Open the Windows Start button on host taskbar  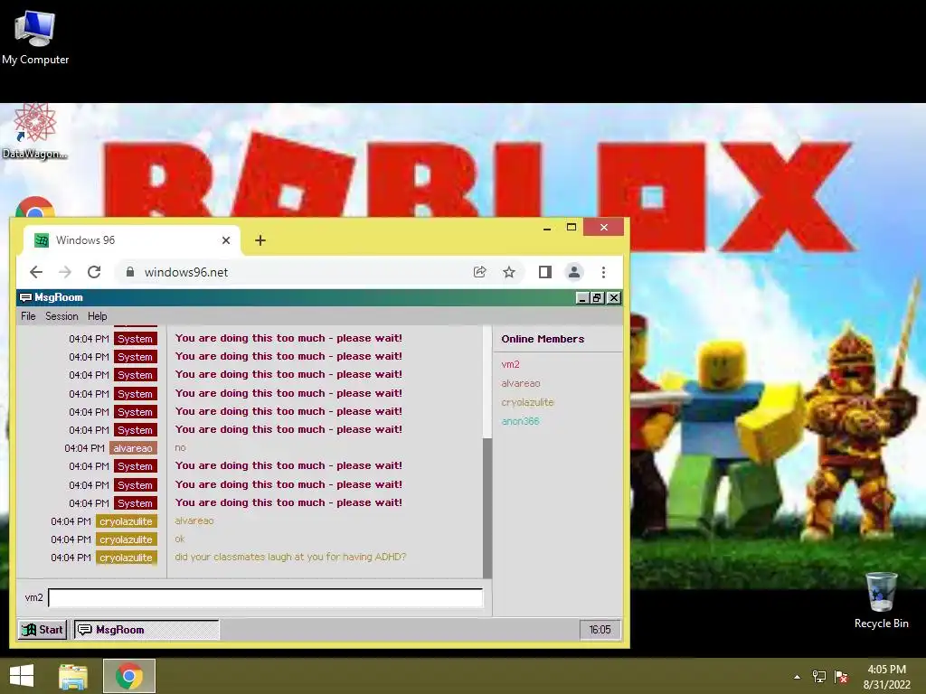tap(22, 676)
